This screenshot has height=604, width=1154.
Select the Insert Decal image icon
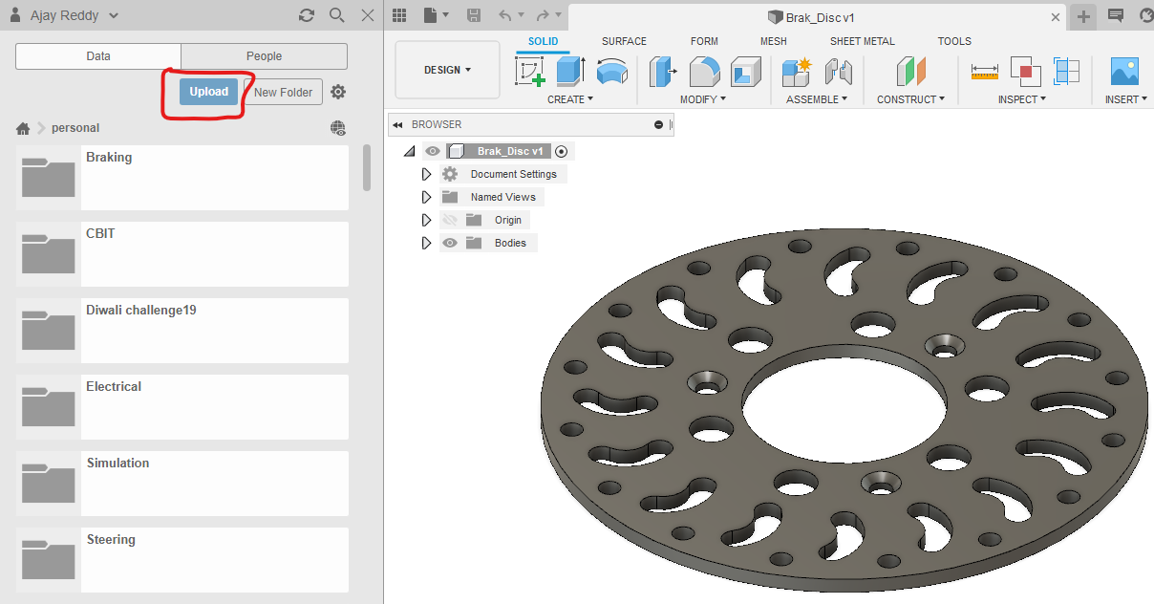[1124, 71]
